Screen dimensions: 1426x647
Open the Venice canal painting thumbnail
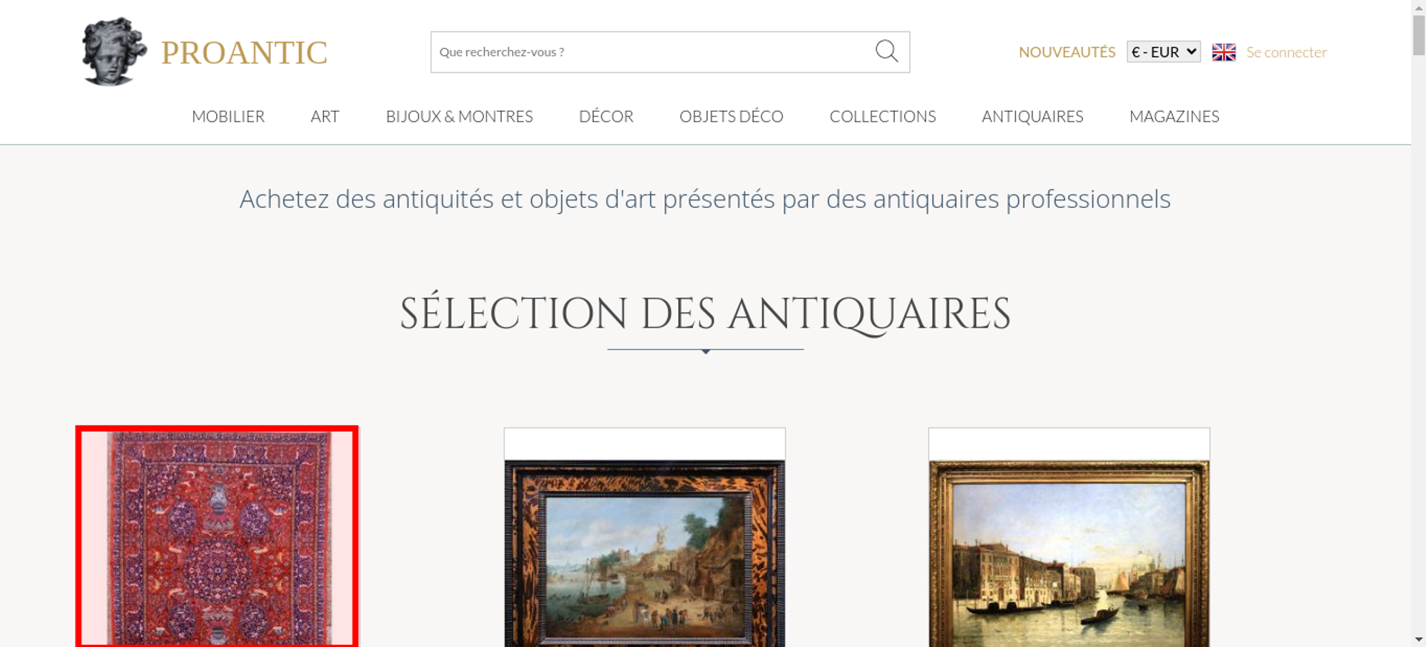(x=1069, y=552)
